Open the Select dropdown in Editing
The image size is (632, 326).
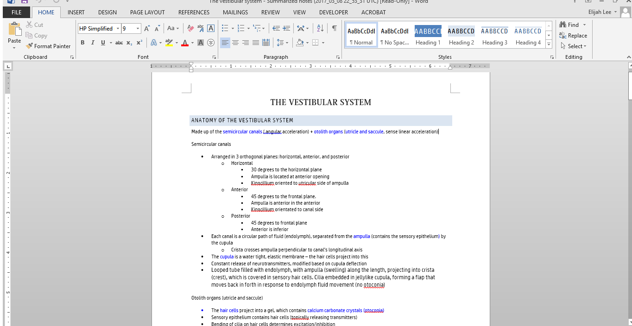(x=573, y=46)
